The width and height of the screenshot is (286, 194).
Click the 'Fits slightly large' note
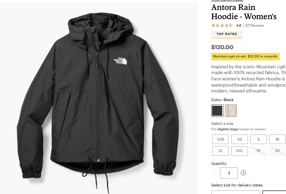click(x=238, y=129)
